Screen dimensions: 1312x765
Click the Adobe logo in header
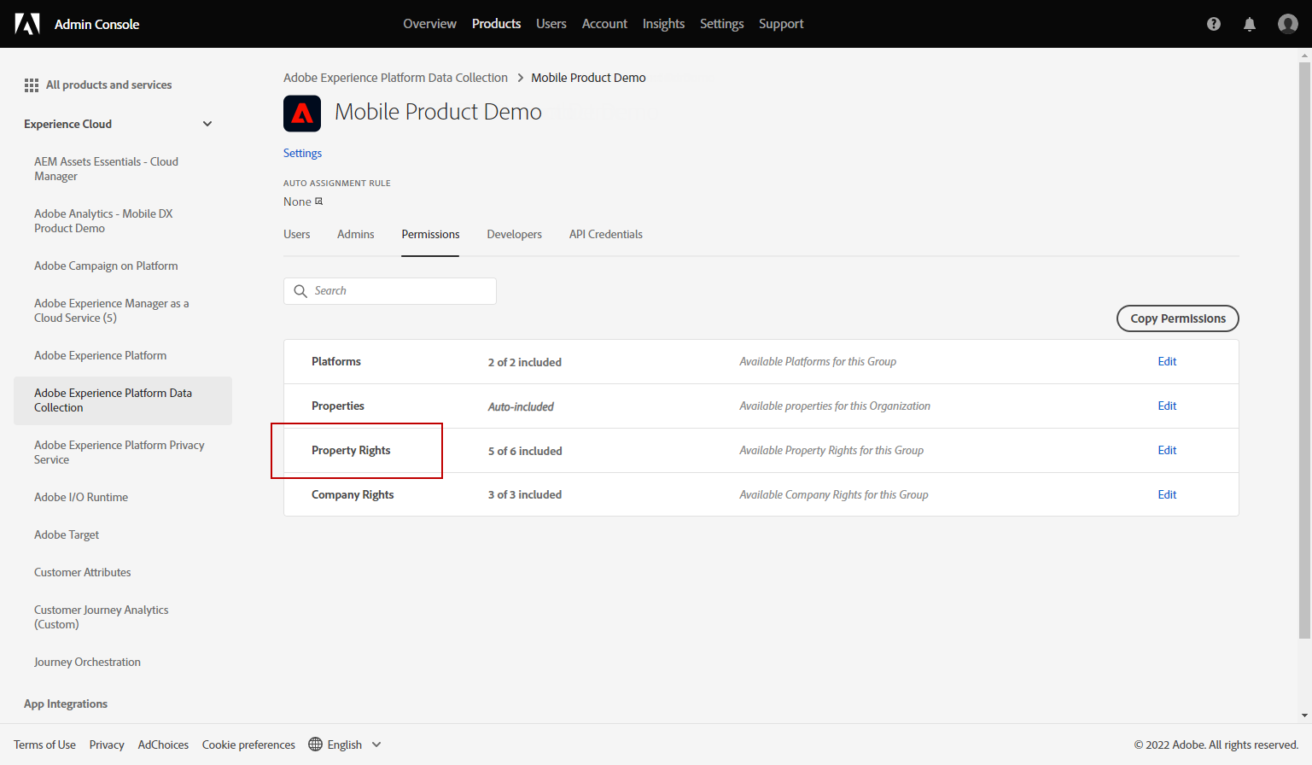[x=27, y=24]
